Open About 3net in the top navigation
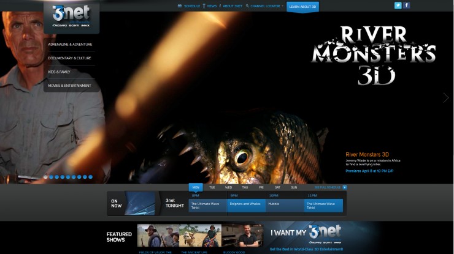The image size is (454, 254). pos(233,6)
